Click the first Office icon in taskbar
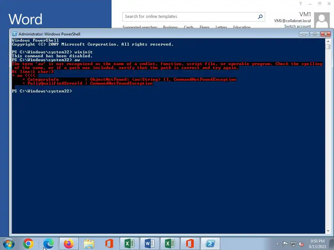This screenshot has width=334, height=250. coord(109,243)
